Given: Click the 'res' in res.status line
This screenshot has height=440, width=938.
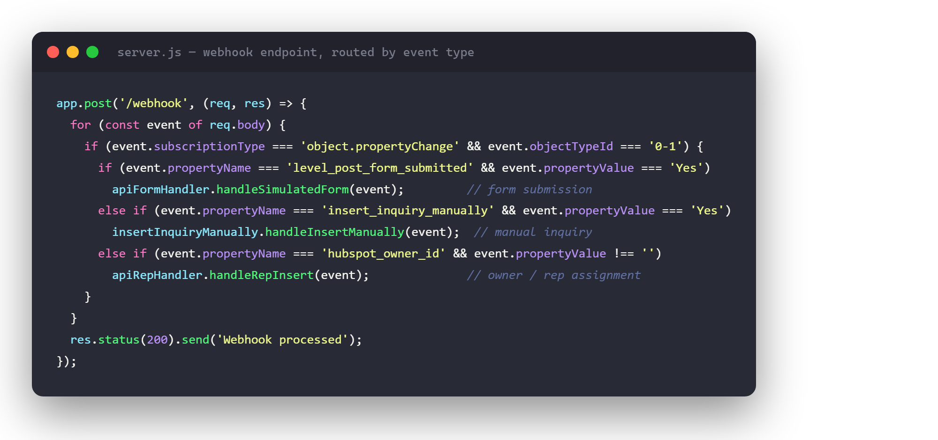Looking at the screenshot, I should click(x=81, y=340).
